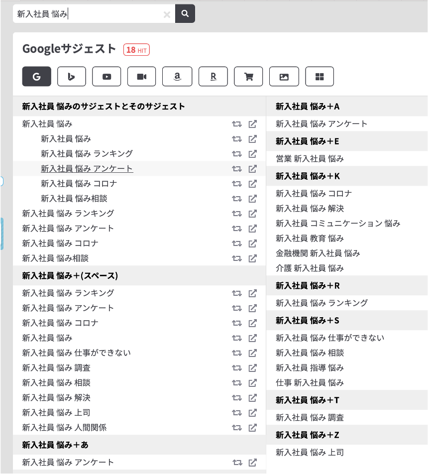
Task: Click 新入社員 指導 悩み keyword
Action: tap(310, 368)
